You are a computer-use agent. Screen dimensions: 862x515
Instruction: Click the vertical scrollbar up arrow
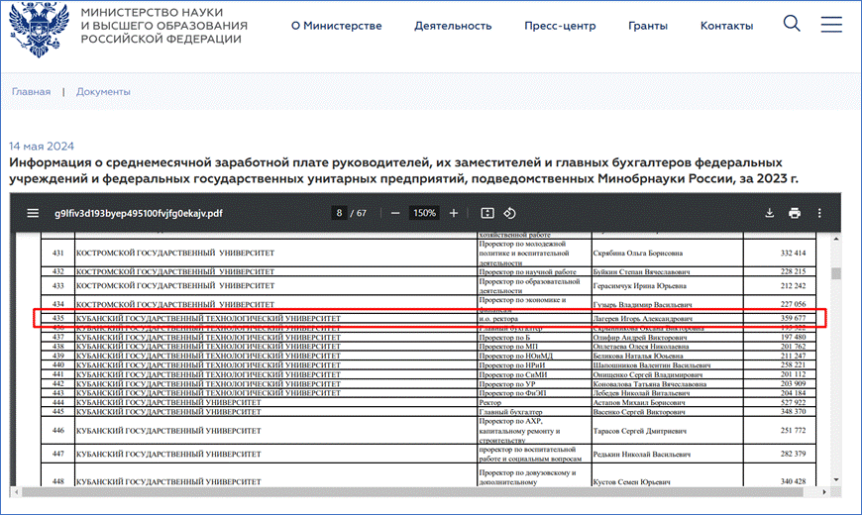835,239
